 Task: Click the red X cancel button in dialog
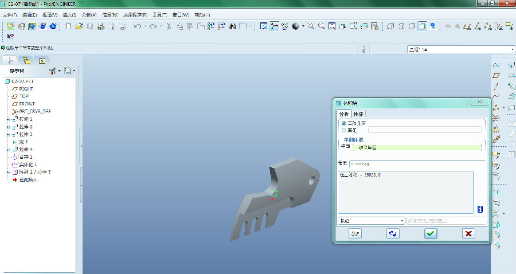click(x=468, y=233)
